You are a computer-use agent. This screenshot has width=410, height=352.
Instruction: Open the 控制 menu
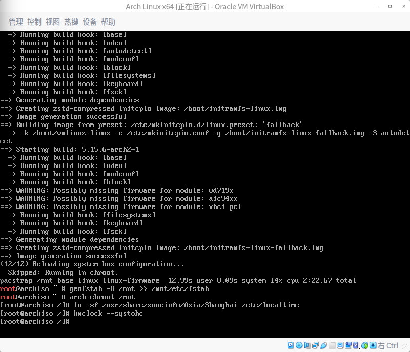pos(34,22)
